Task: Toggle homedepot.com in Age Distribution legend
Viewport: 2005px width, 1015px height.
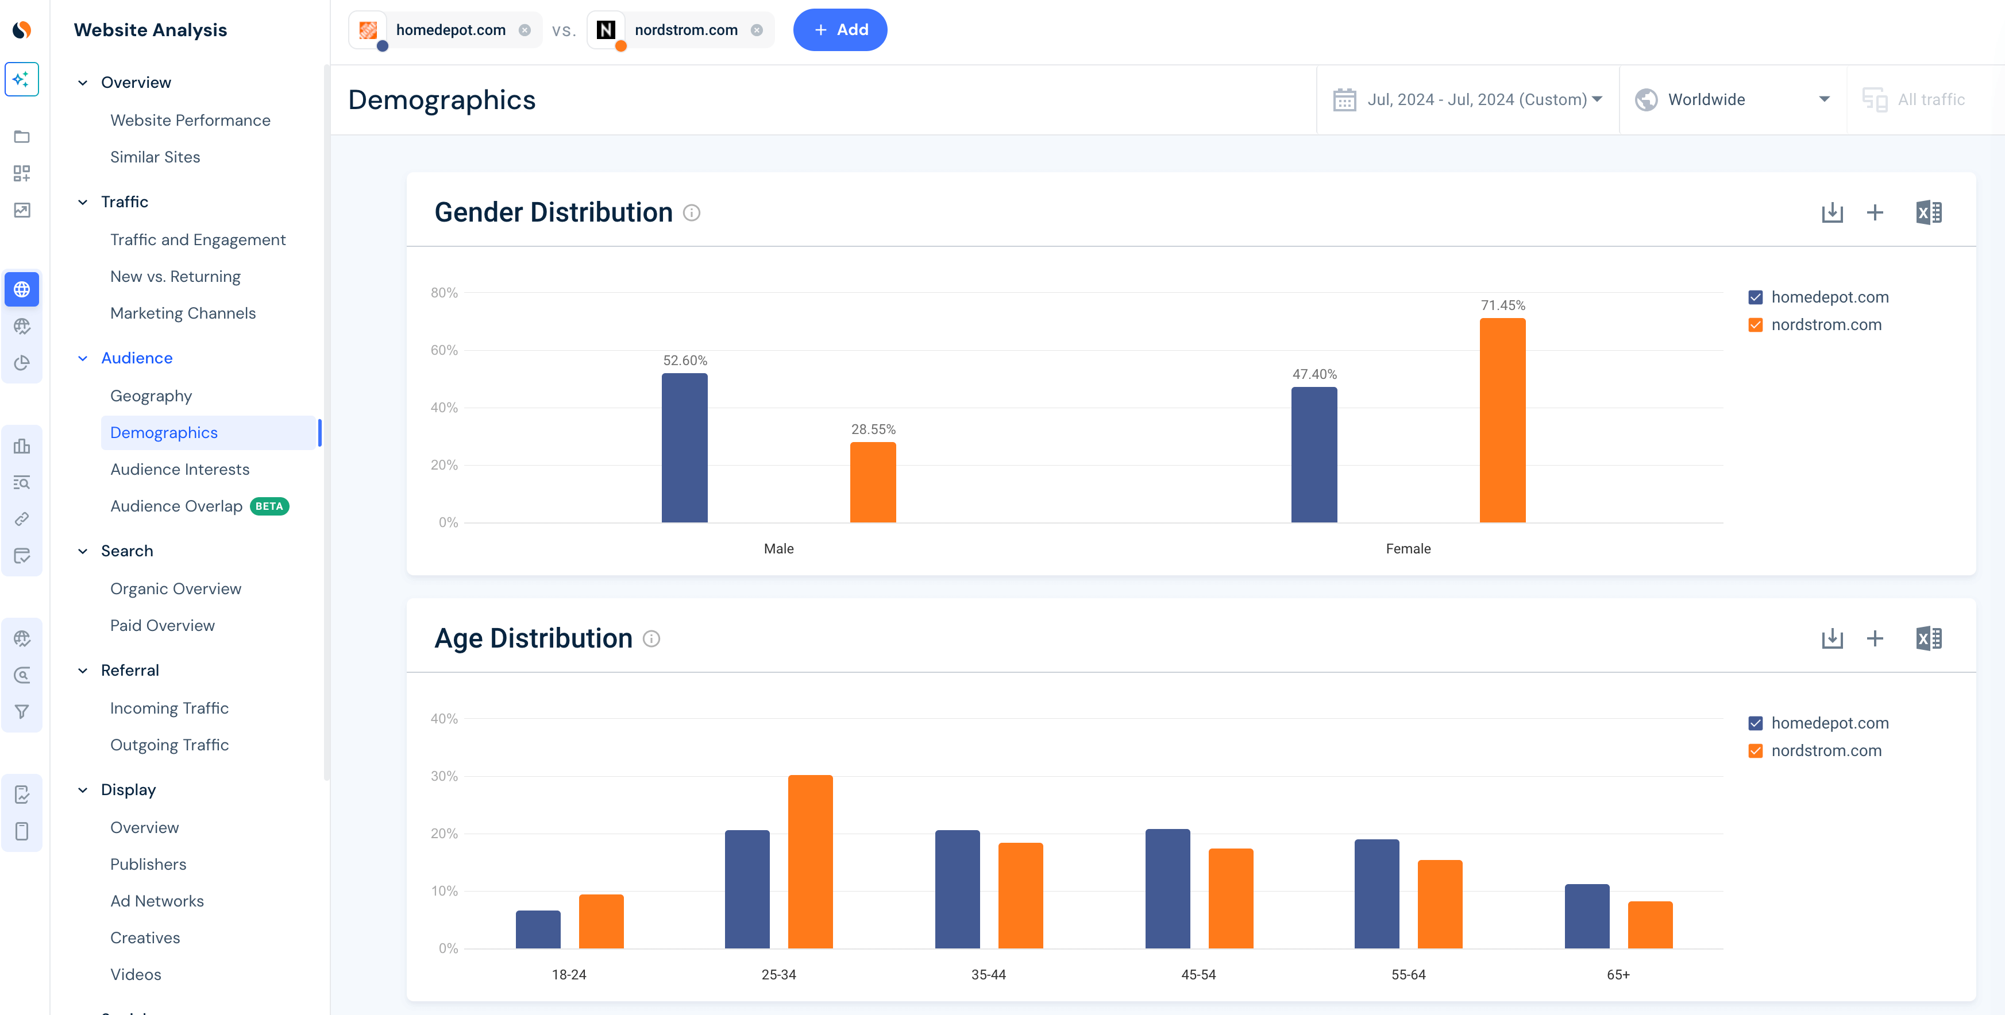Action: 1755,723
